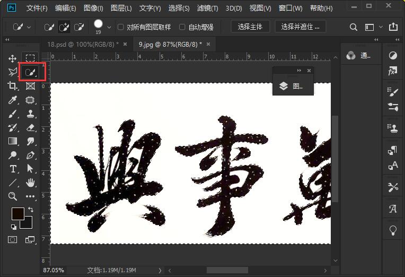The image size is (405, 277).
Task: Enable 对所有图层取样 checkbox
Action: coord(121,27)
